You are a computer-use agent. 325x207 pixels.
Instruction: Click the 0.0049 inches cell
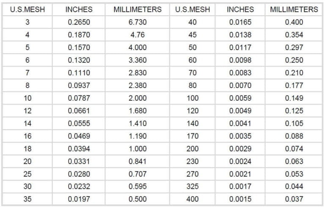coord(240,111)
